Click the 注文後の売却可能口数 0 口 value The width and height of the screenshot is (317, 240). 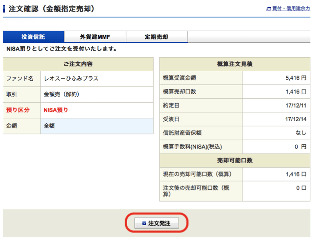301,188
